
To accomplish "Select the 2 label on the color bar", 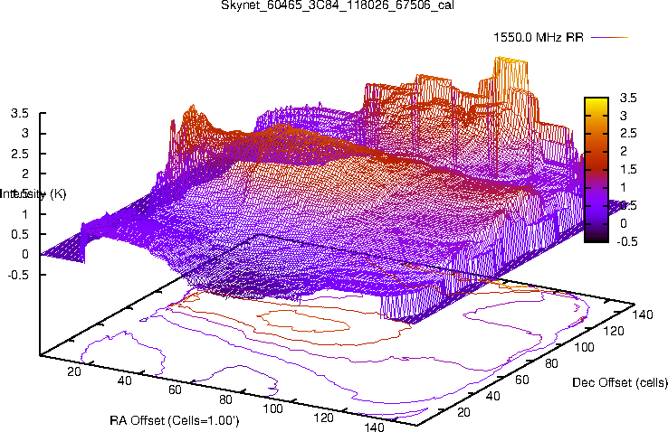I will coord(624,151).
